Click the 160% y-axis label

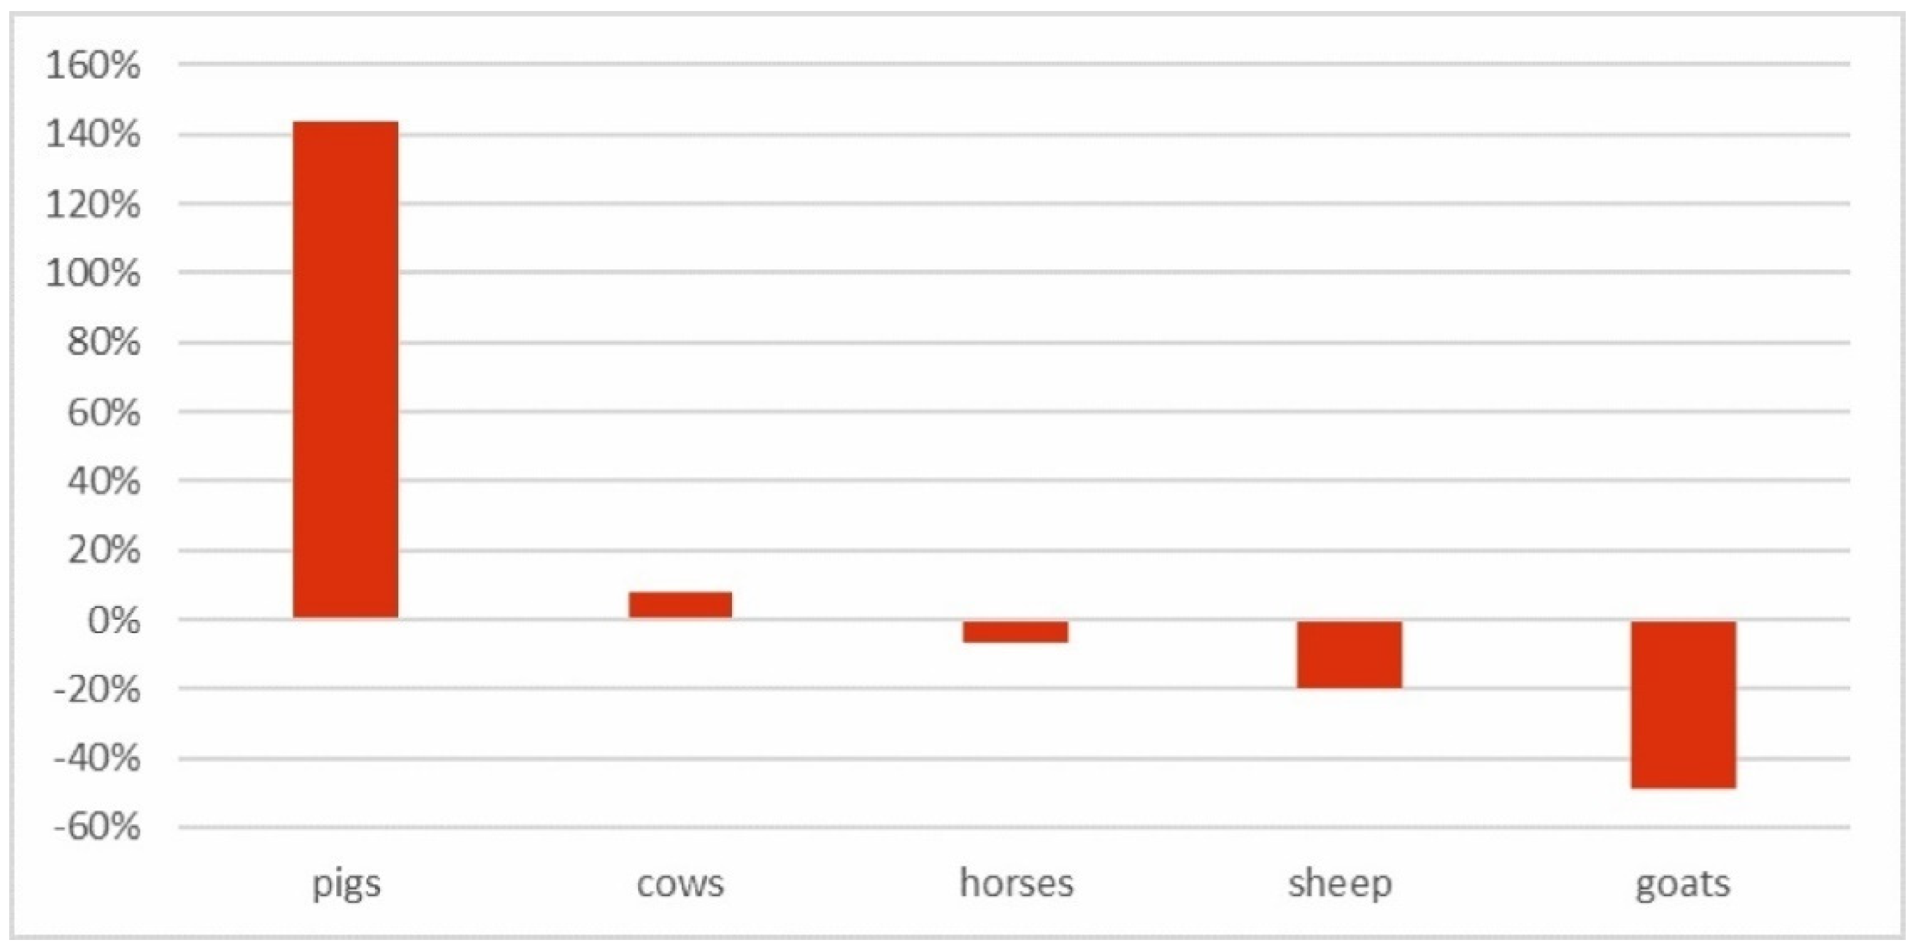coord(93,66)
